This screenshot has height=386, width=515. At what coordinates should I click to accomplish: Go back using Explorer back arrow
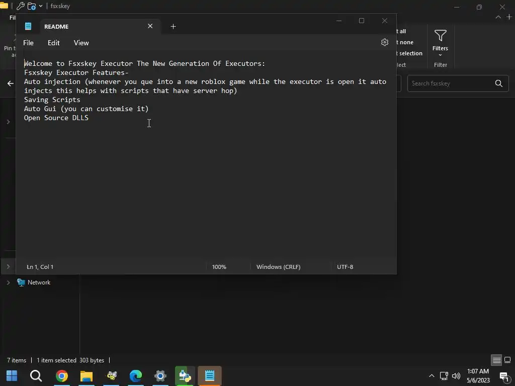click(x=11, y=83)
